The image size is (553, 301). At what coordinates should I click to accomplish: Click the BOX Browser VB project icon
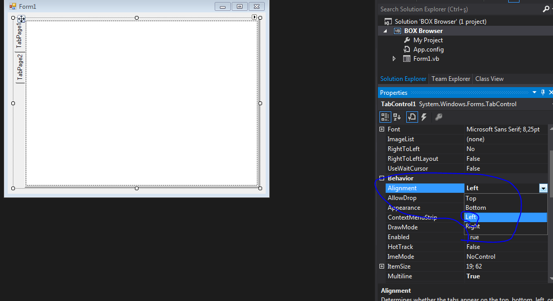coord(398,31)
